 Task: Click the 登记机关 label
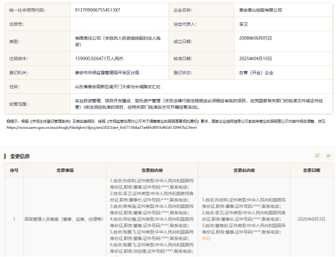18,73
